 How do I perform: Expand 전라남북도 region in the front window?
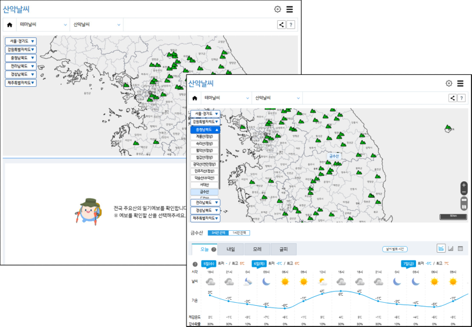click(205, 202)
